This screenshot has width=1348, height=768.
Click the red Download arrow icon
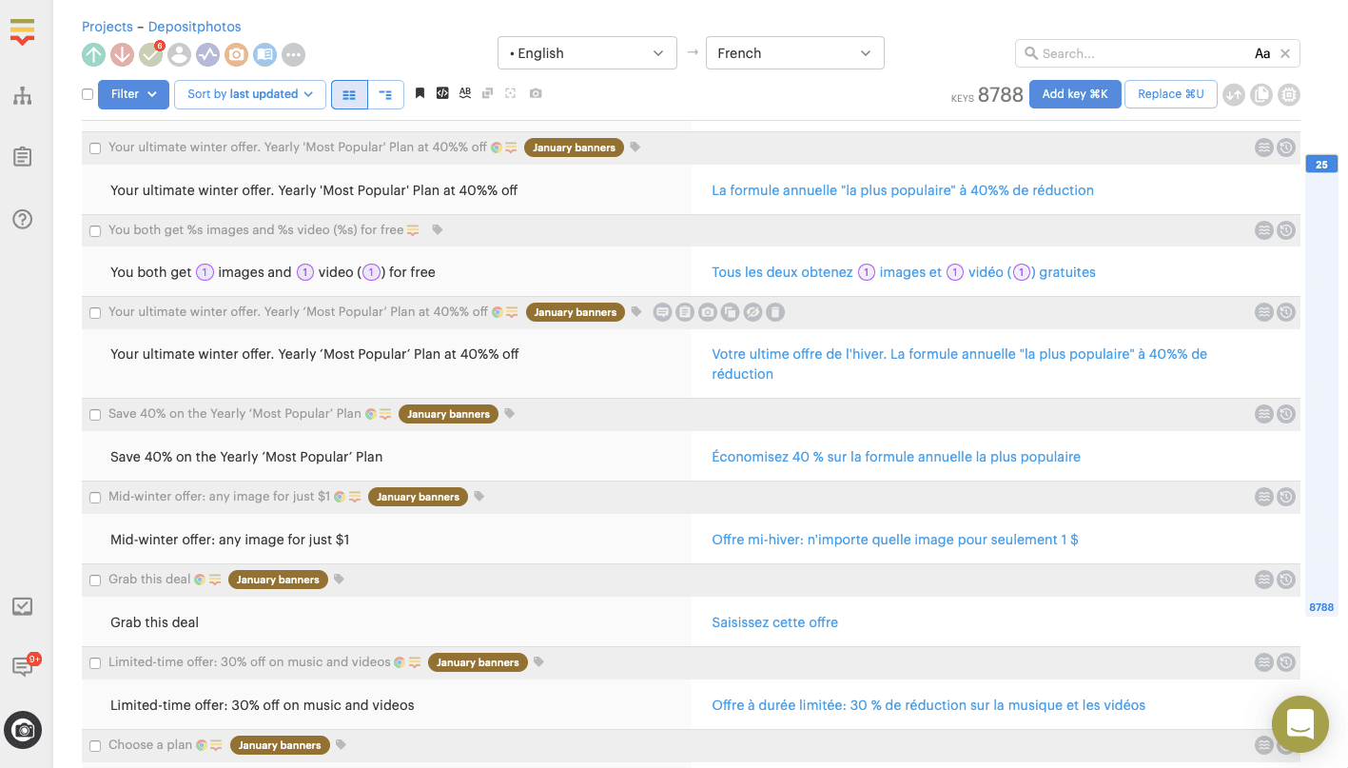122,55
